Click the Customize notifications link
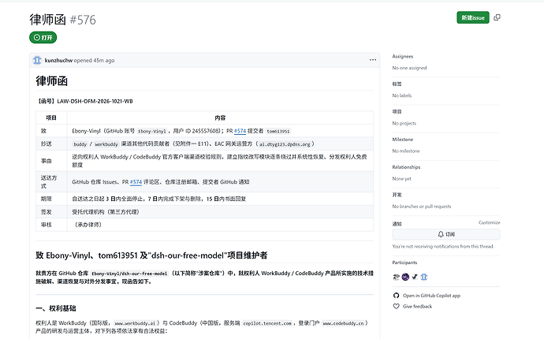 (x=489, y=222)
